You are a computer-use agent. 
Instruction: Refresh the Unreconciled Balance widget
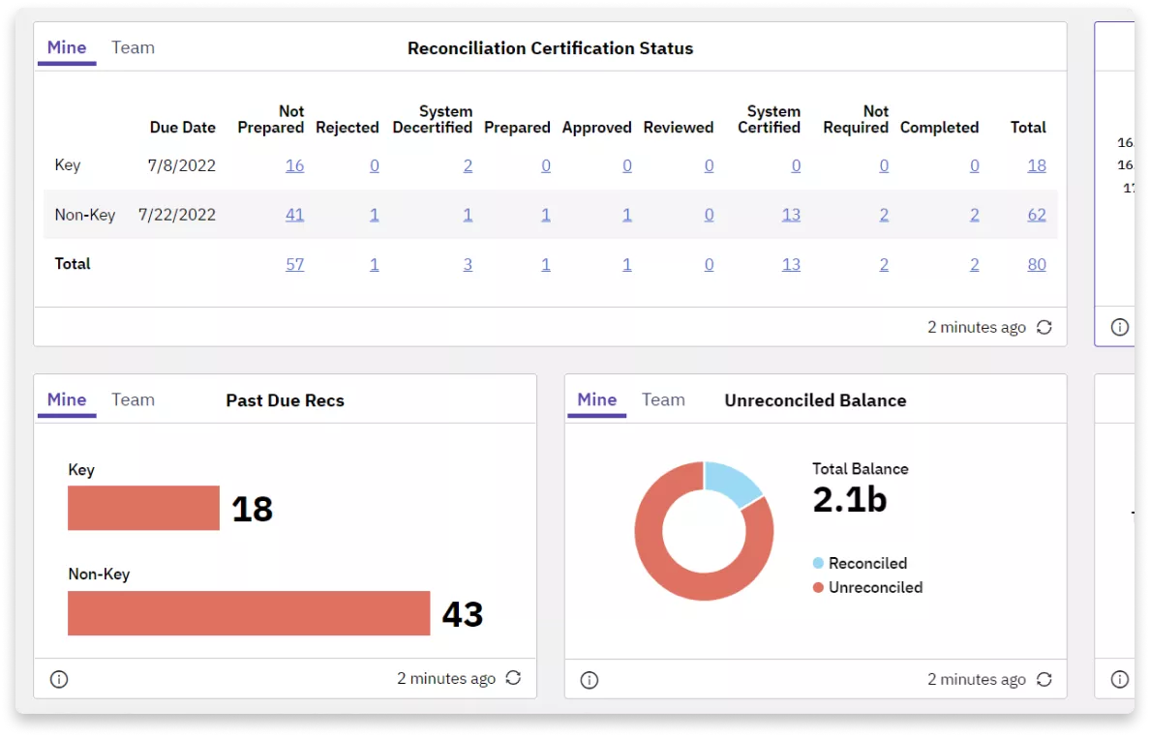coord(1044,679)
